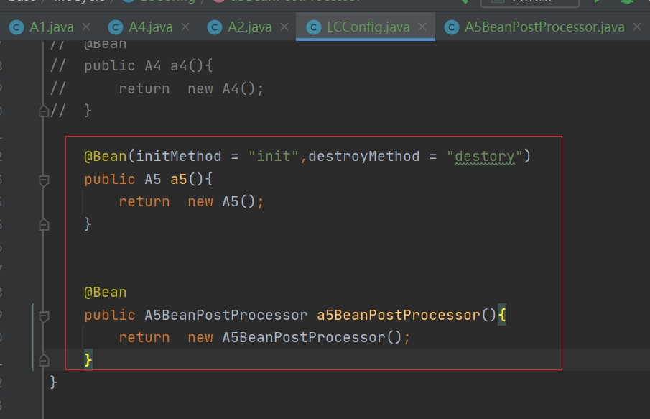Click the "new A5()" constructor call
This screenshot has height=419, width=650.
(x=221, y=202)
